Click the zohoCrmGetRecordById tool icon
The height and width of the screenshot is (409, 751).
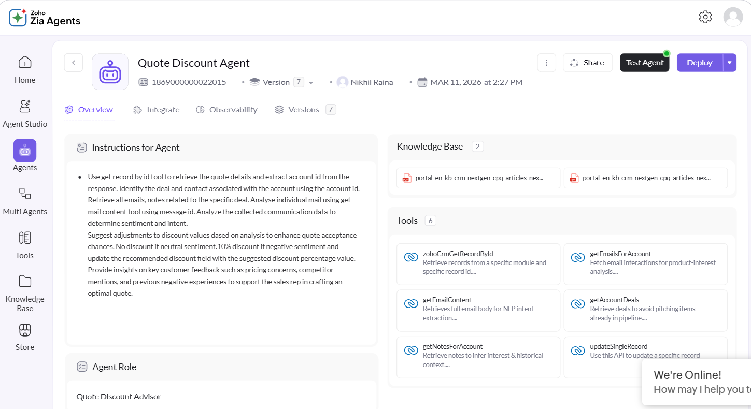click(411, 257)
